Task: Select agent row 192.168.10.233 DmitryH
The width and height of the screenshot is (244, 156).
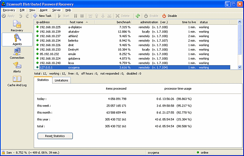Action: [x=132, y=49]
